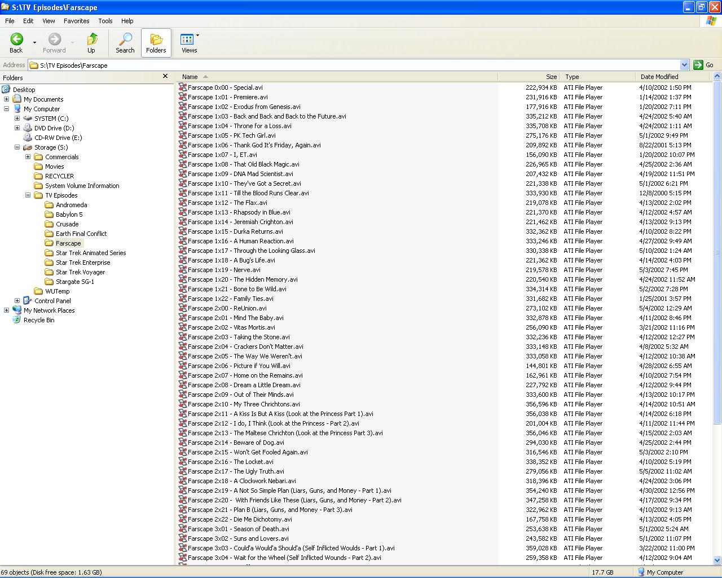Expand the Commercials folder node
The image size is (722, 578).
click(28, 157)
